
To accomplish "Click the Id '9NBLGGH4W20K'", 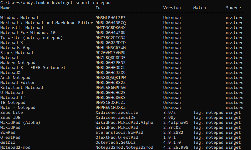I will 110,33.
